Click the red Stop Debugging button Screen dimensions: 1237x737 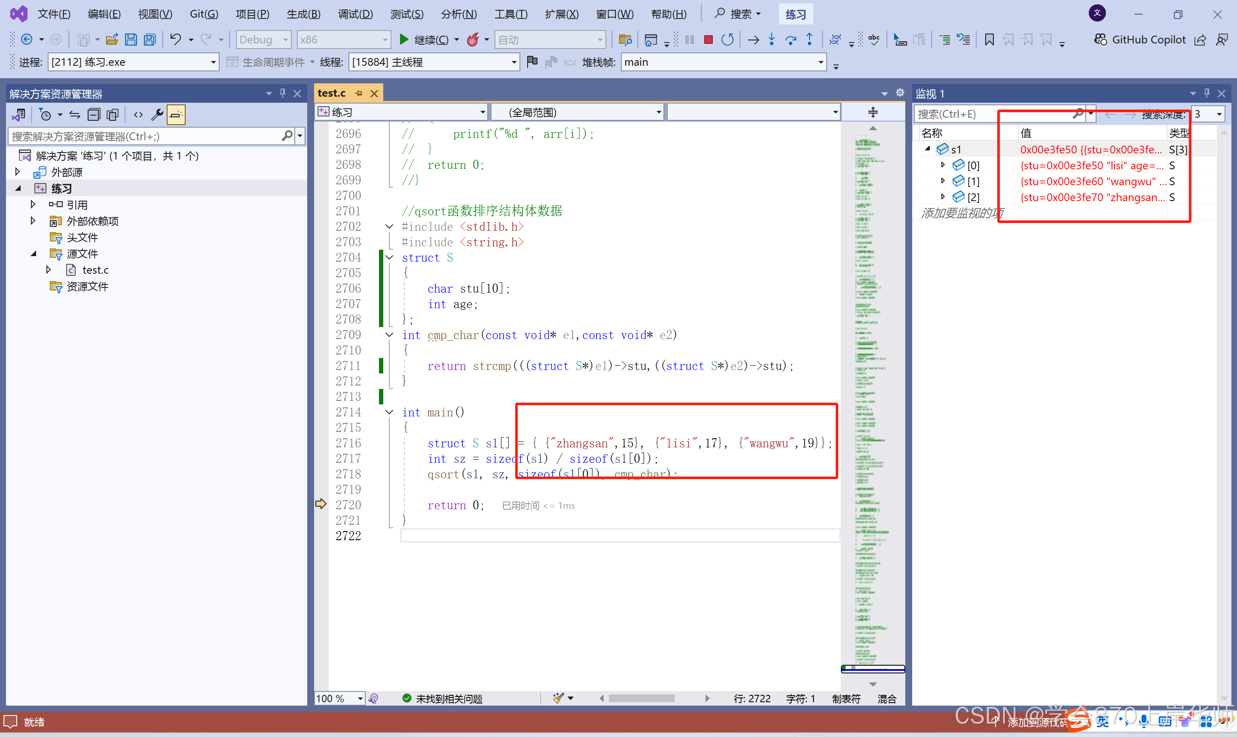click(x=709, y=40)
